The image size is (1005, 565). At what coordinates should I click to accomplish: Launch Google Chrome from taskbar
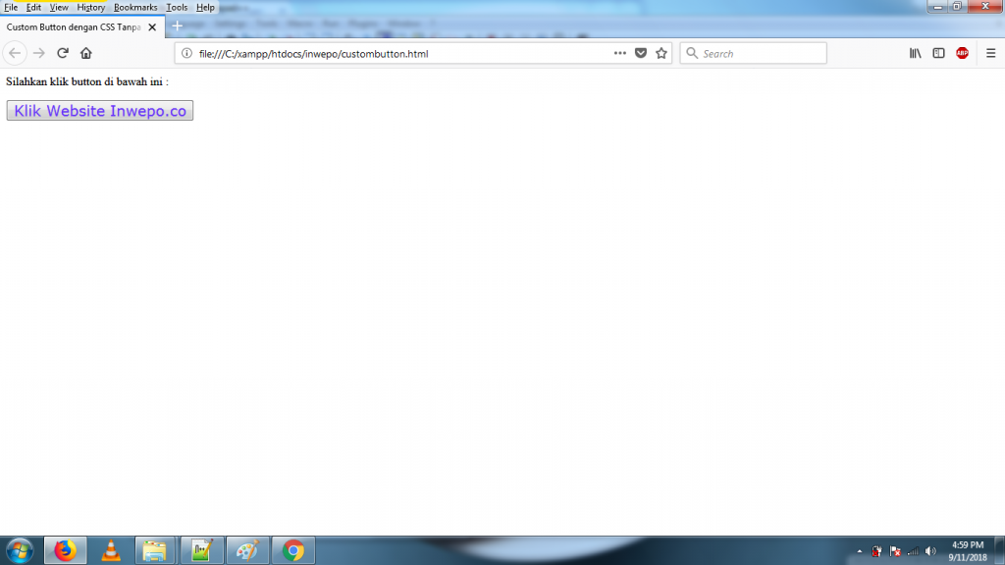[292, 550]
